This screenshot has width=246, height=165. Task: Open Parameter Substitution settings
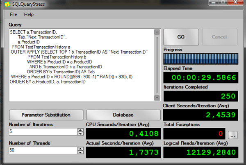46,115
